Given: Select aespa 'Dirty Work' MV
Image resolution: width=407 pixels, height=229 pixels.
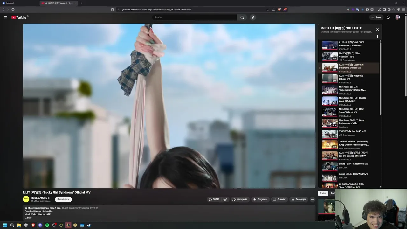Looking at the screenshot, I should tap(349, 177).
